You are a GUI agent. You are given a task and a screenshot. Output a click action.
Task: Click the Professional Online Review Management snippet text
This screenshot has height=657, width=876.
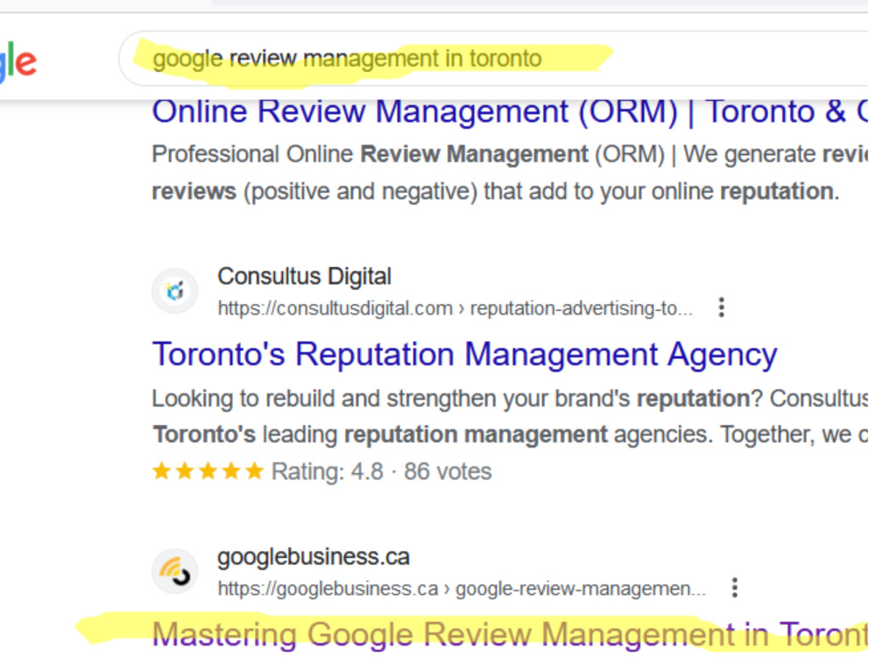(510, 173)
